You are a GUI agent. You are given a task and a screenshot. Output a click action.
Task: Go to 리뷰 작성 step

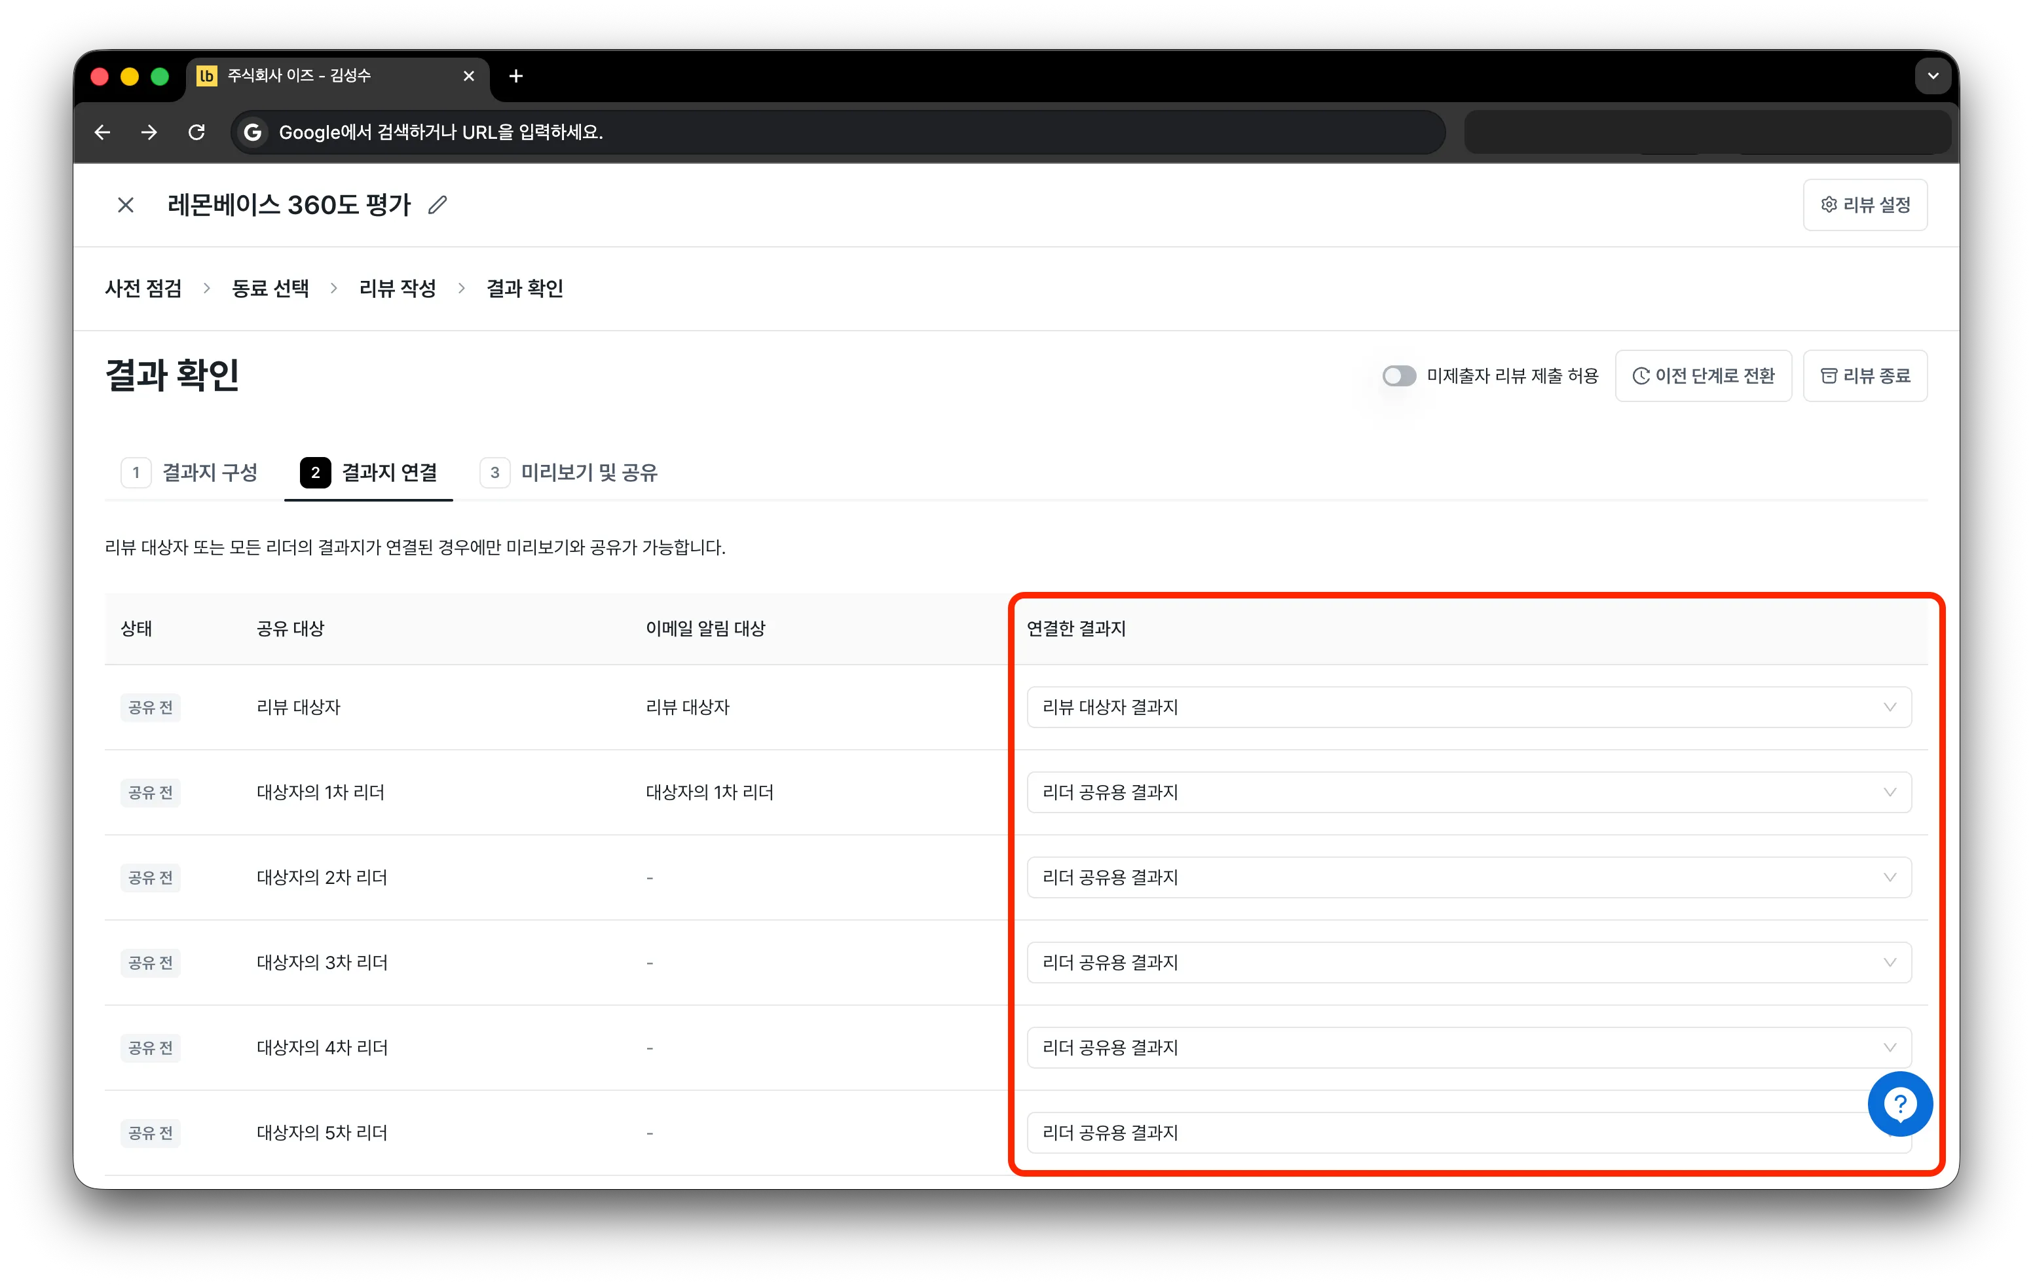(x=398, y=289)
